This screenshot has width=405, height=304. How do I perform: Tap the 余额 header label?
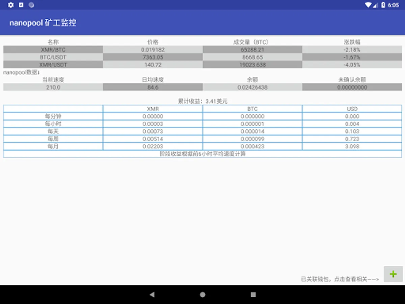click(252, 80)
